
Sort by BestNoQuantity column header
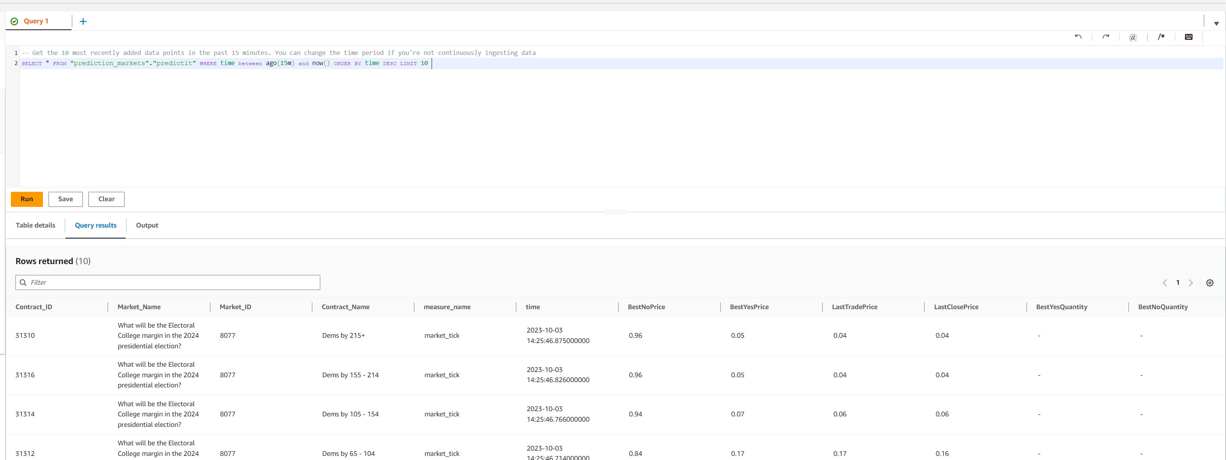[x=1163, y=307]
